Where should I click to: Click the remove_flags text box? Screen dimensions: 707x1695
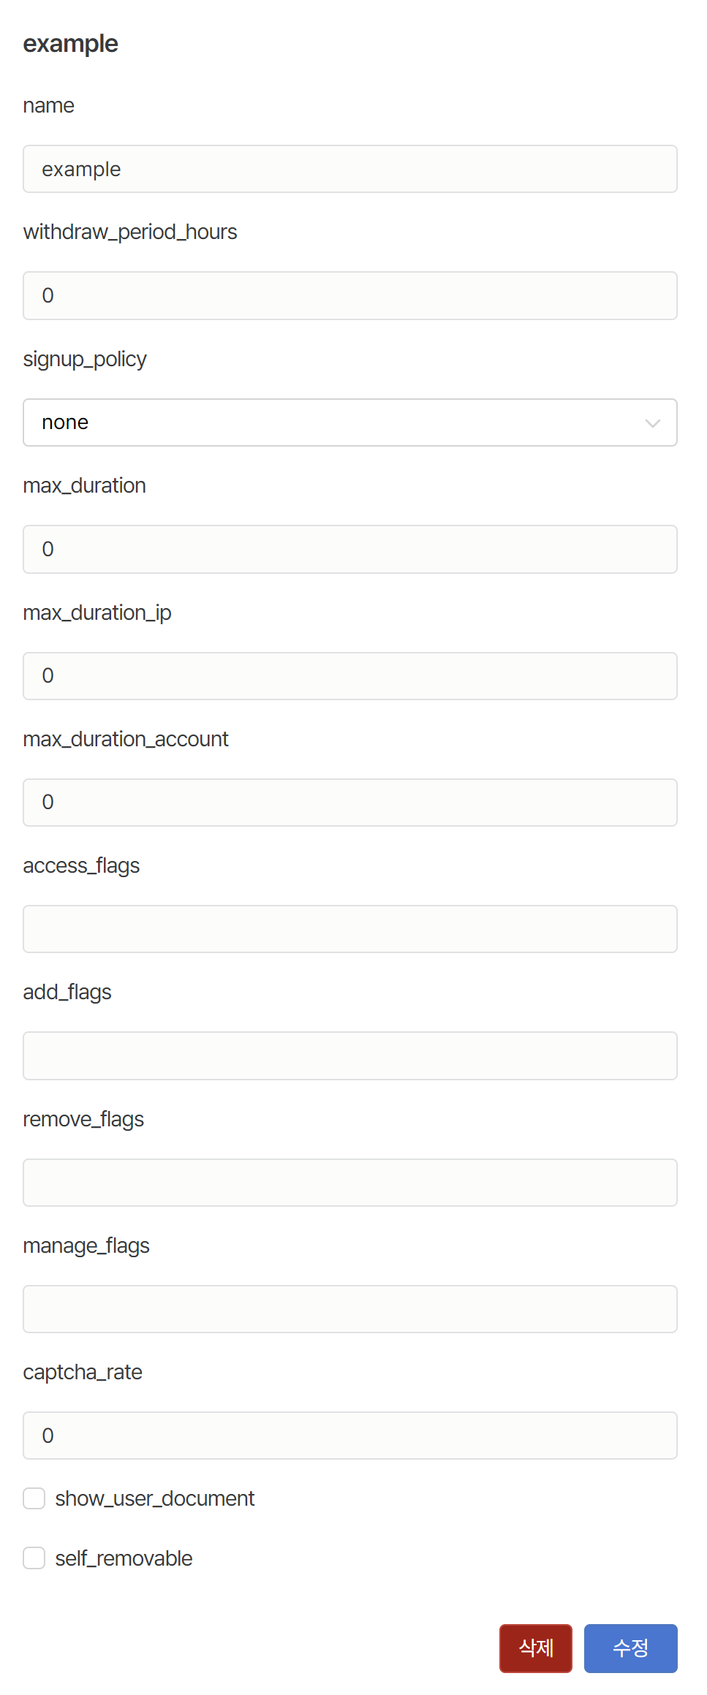tap(349, 1182)
